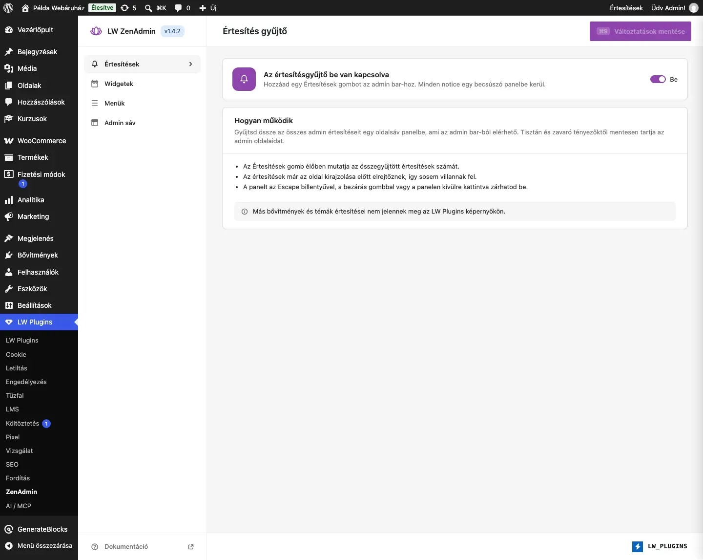Select Vezérlőpult in the sidebar
Screen dimensions: 703x560
coord(39,30)
